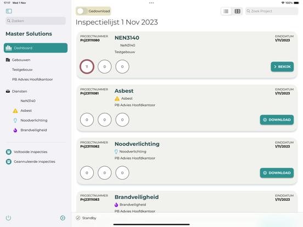Click the Standby status checkmark icon
The height and width of the screenshot is (227, 303).
point(78,218)
